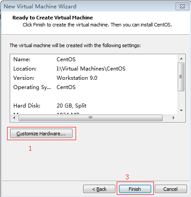This screenshot has width=191, height=197.
Task: Click the vertical scrollbar thumb in settings list
Action: [181, 77]
